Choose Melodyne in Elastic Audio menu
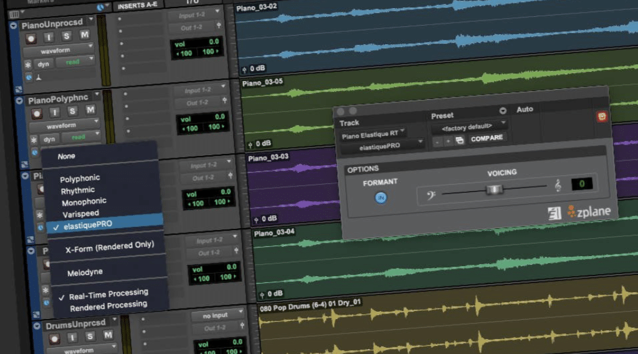Screen dimensions: 638x354 [85, 272]
